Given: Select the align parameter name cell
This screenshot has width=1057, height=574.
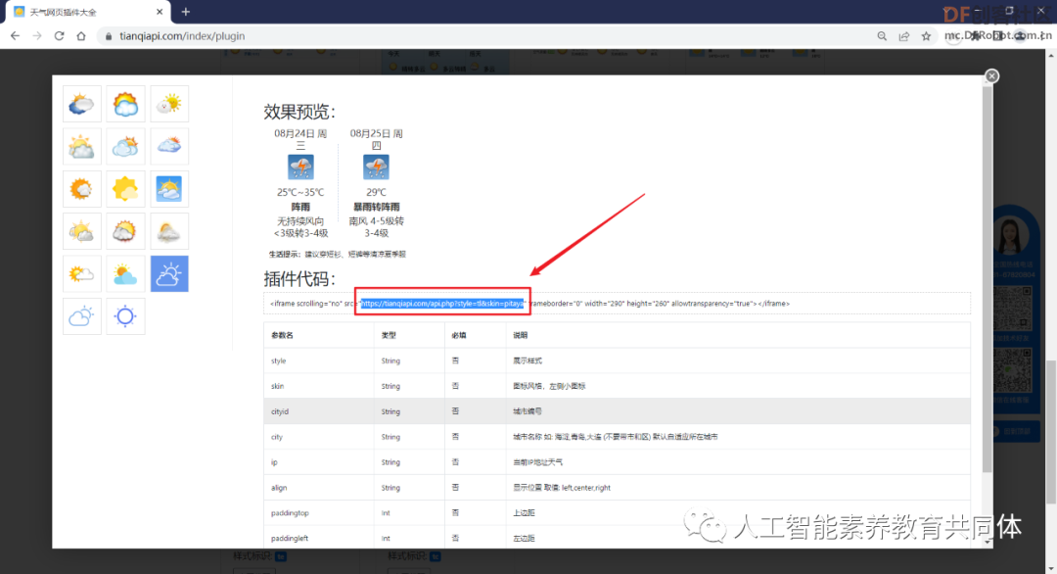Looking at the screenshot, I should coord(279,488).
